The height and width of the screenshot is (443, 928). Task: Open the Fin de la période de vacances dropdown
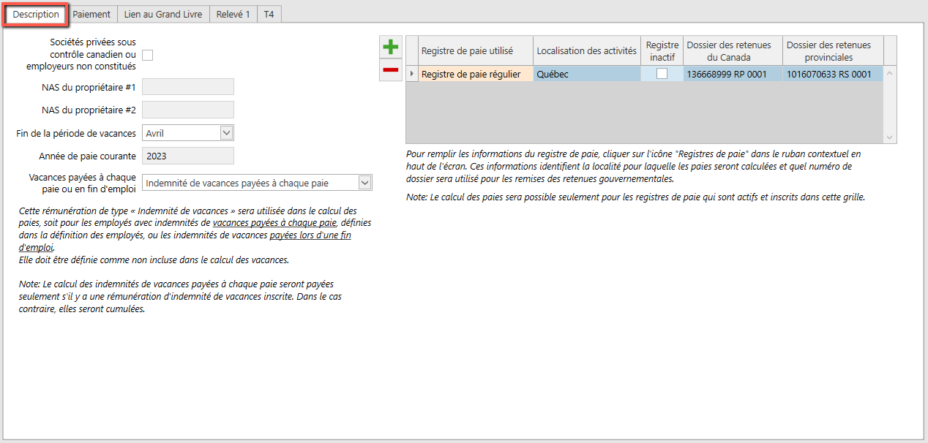[226, 133]
